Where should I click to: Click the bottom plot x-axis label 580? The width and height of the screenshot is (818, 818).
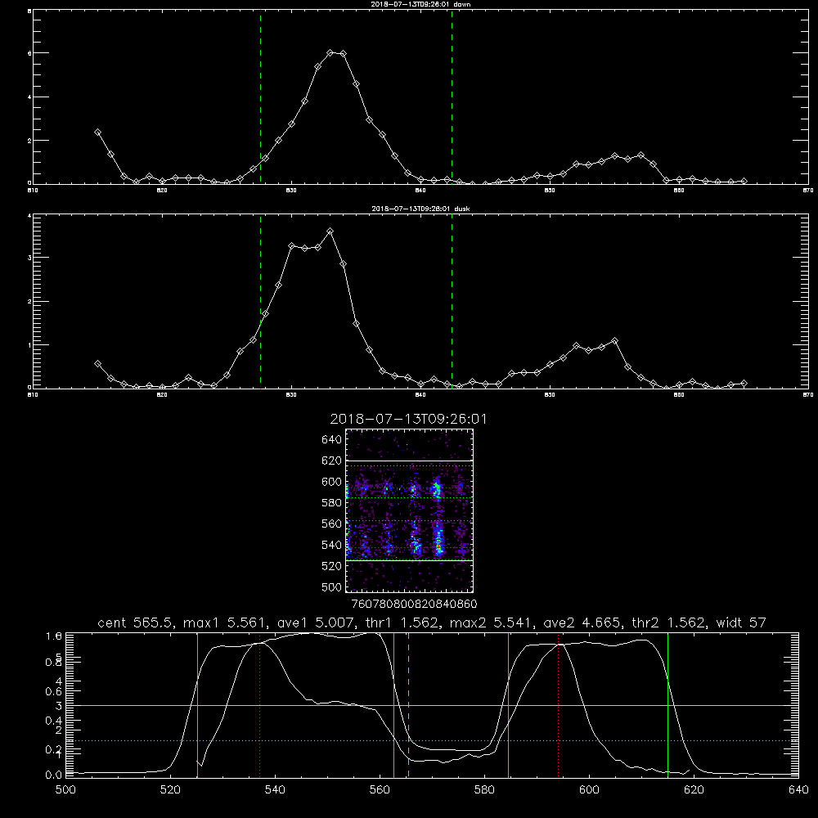[484, 790]
